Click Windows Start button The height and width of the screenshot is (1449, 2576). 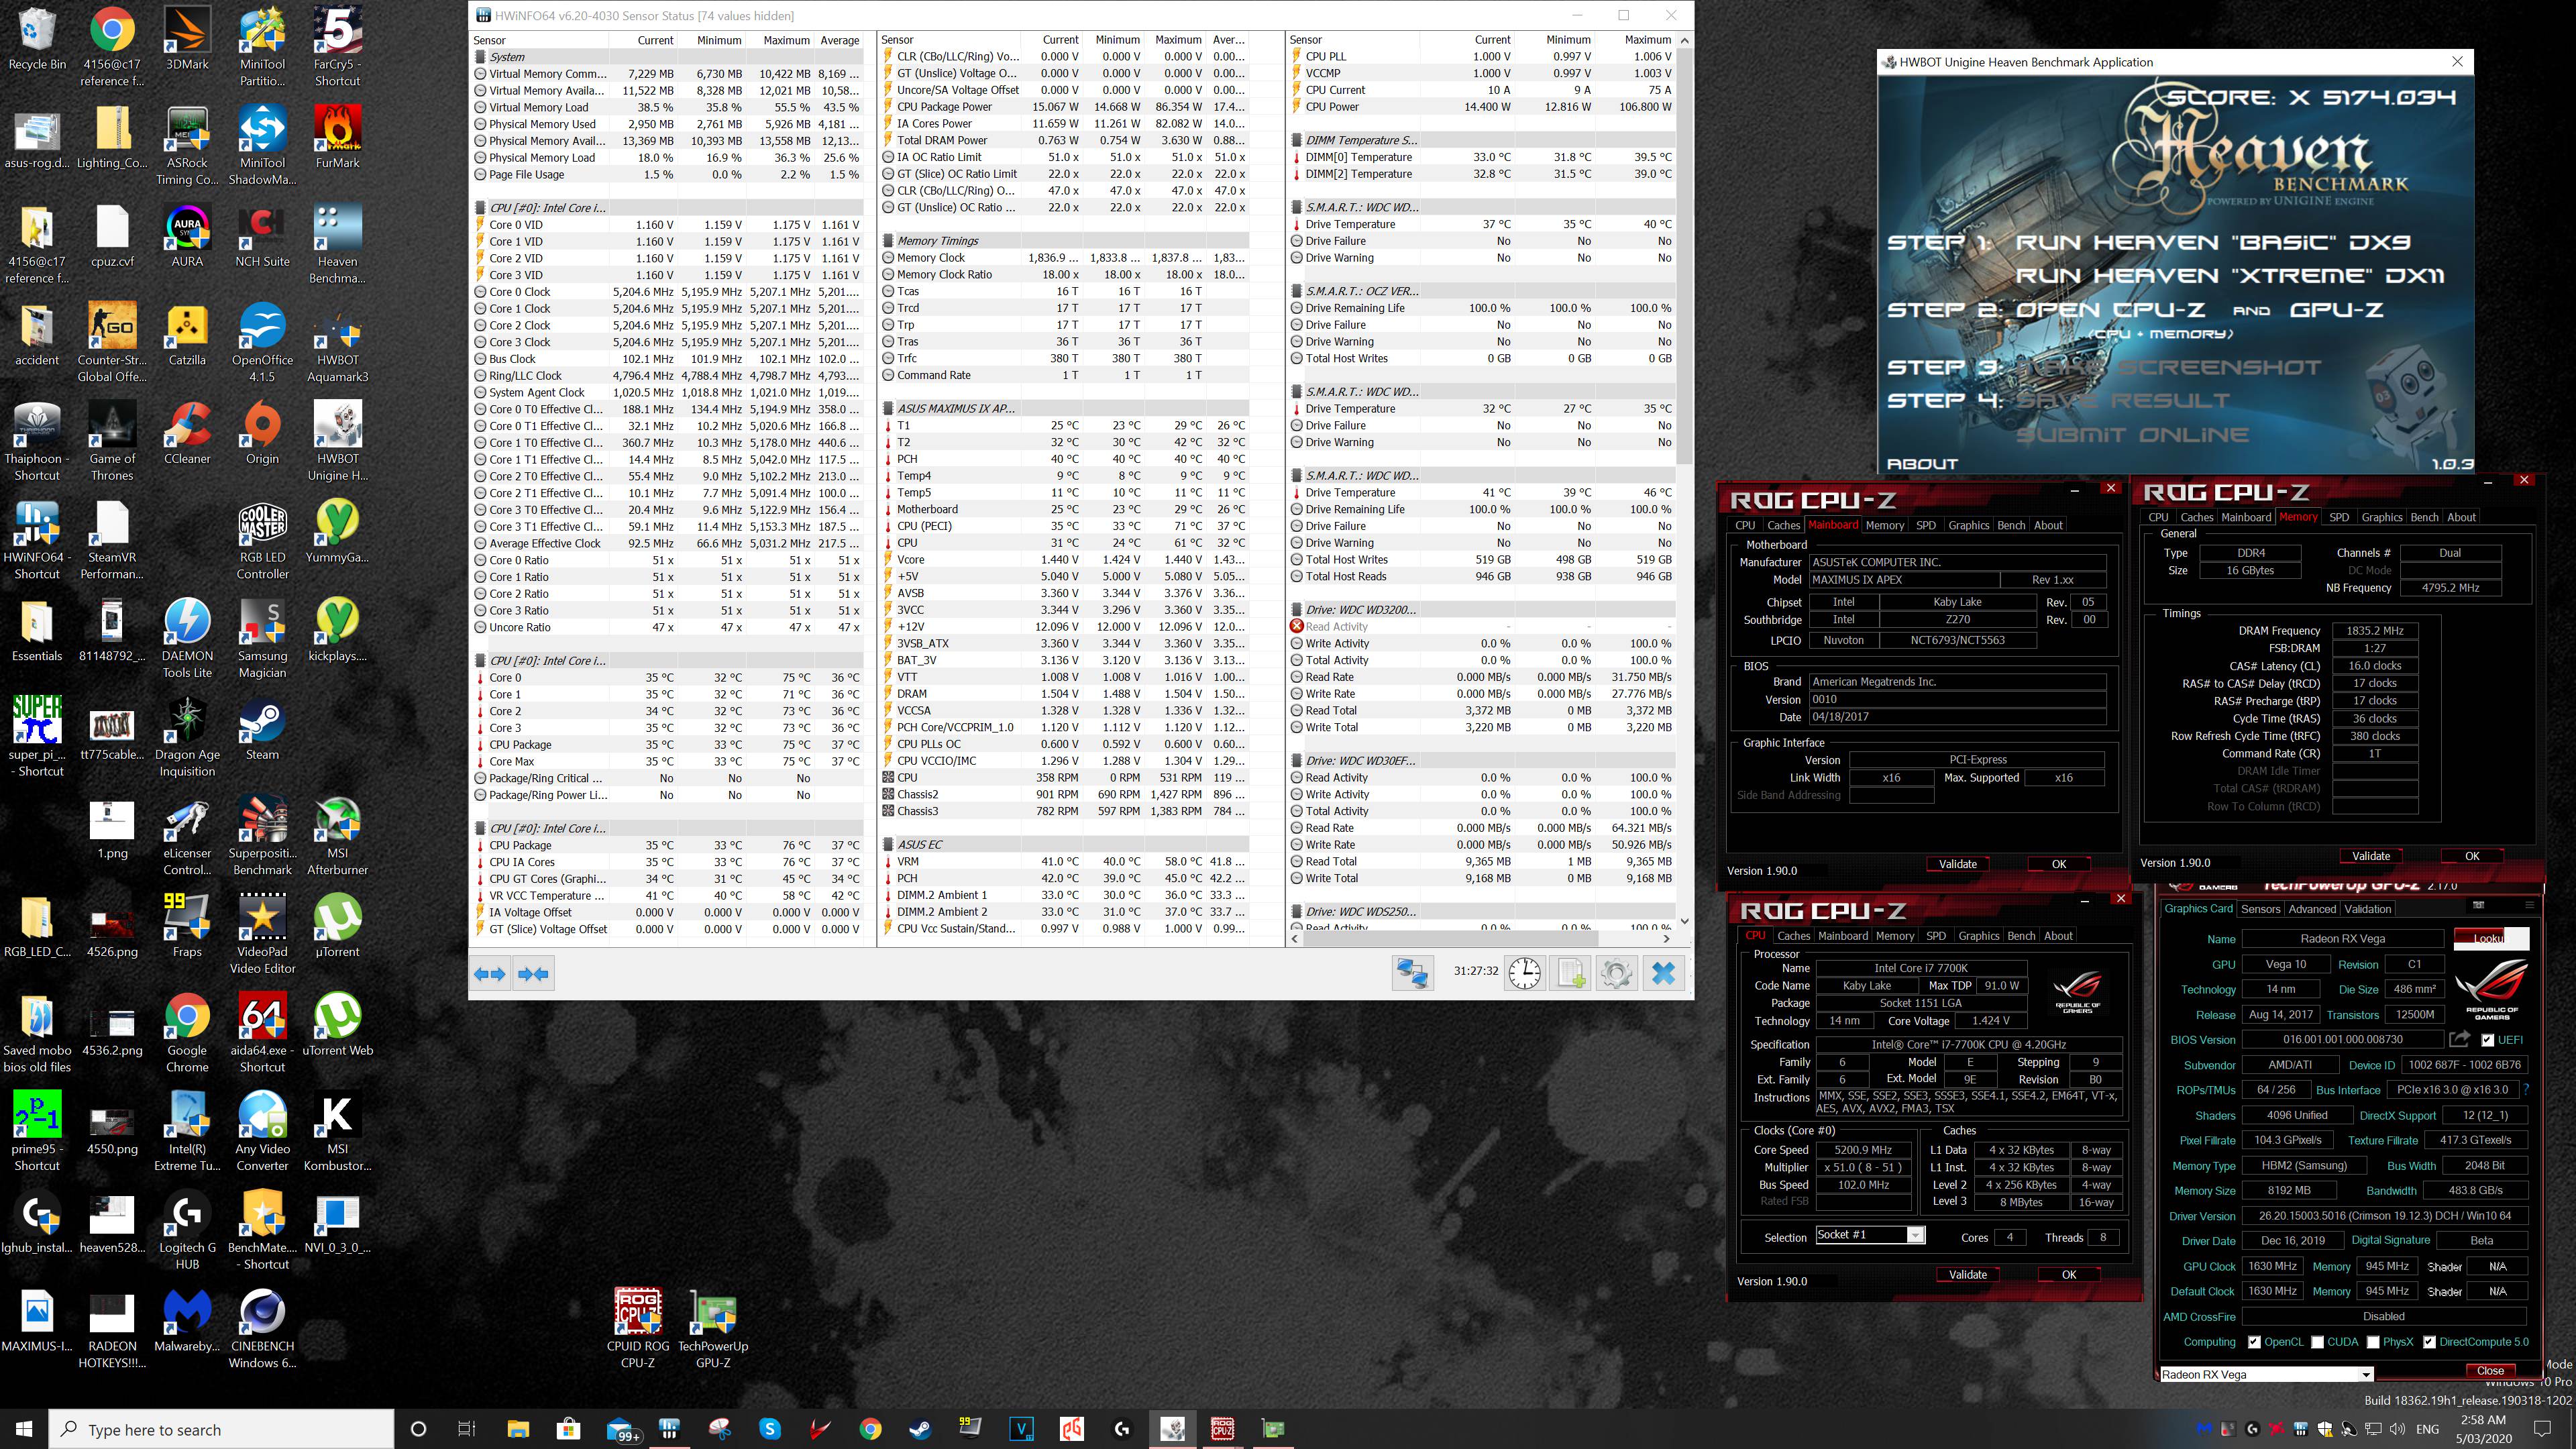24,1429
